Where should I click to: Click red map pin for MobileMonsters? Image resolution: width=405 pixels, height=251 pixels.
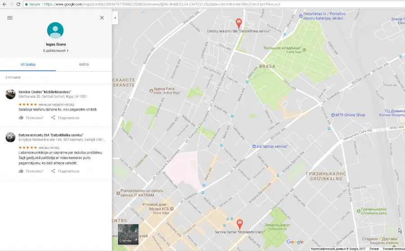pos(240,224)
